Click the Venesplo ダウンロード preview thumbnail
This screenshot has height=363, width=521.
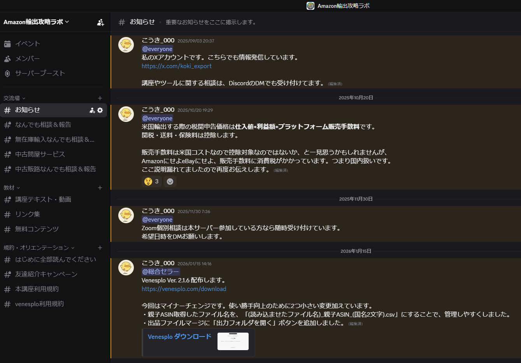(x=233, y=341)
